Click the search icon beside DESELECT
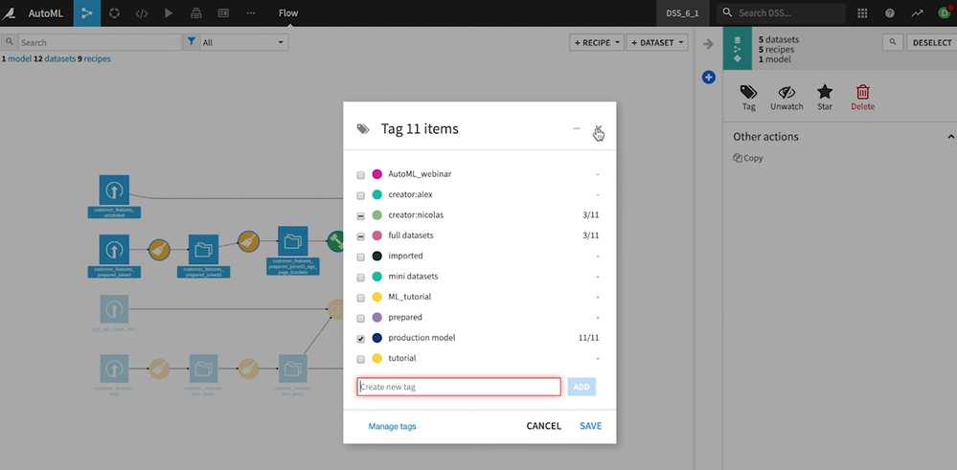The width and height of the screenshot is (957, 470). click(x=892, y=42)
